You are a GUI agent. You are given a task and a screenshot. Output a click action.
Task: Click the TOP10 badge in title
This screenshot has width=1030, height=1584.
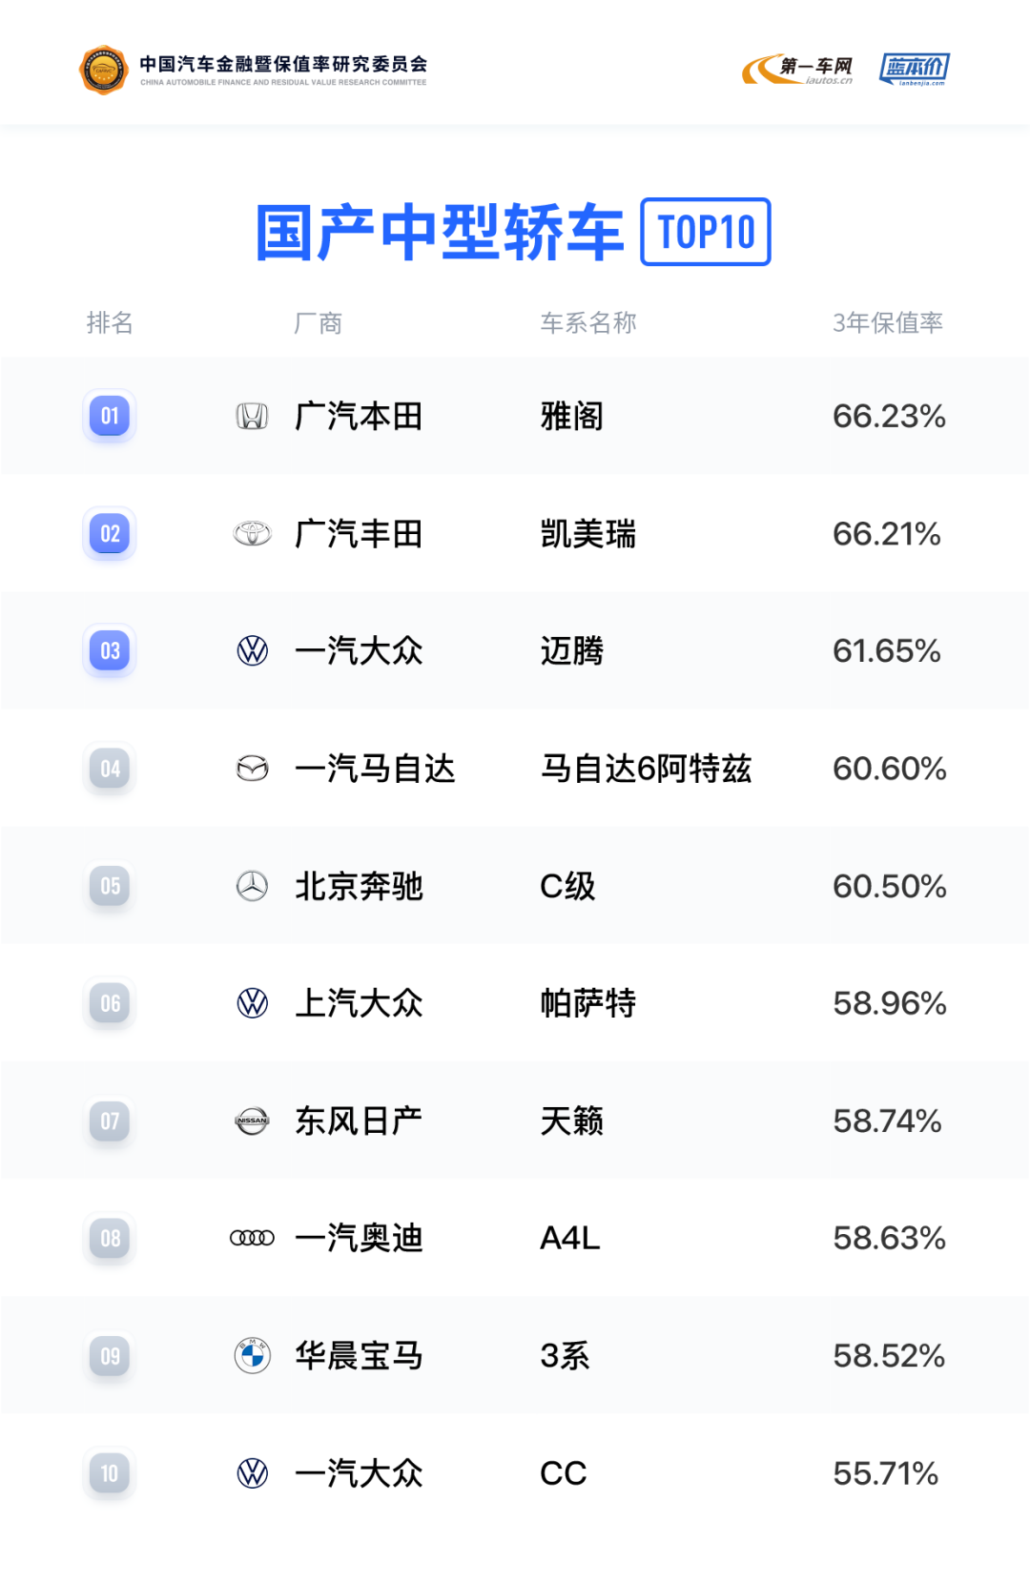pos(706,232)
